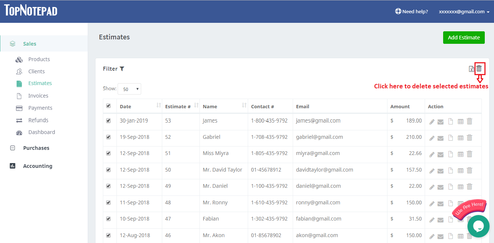This screenshot has width=494, height=243.
Task: Open the xxxxxxx@gmail.com account dropdown
Action: click(464, 11)
